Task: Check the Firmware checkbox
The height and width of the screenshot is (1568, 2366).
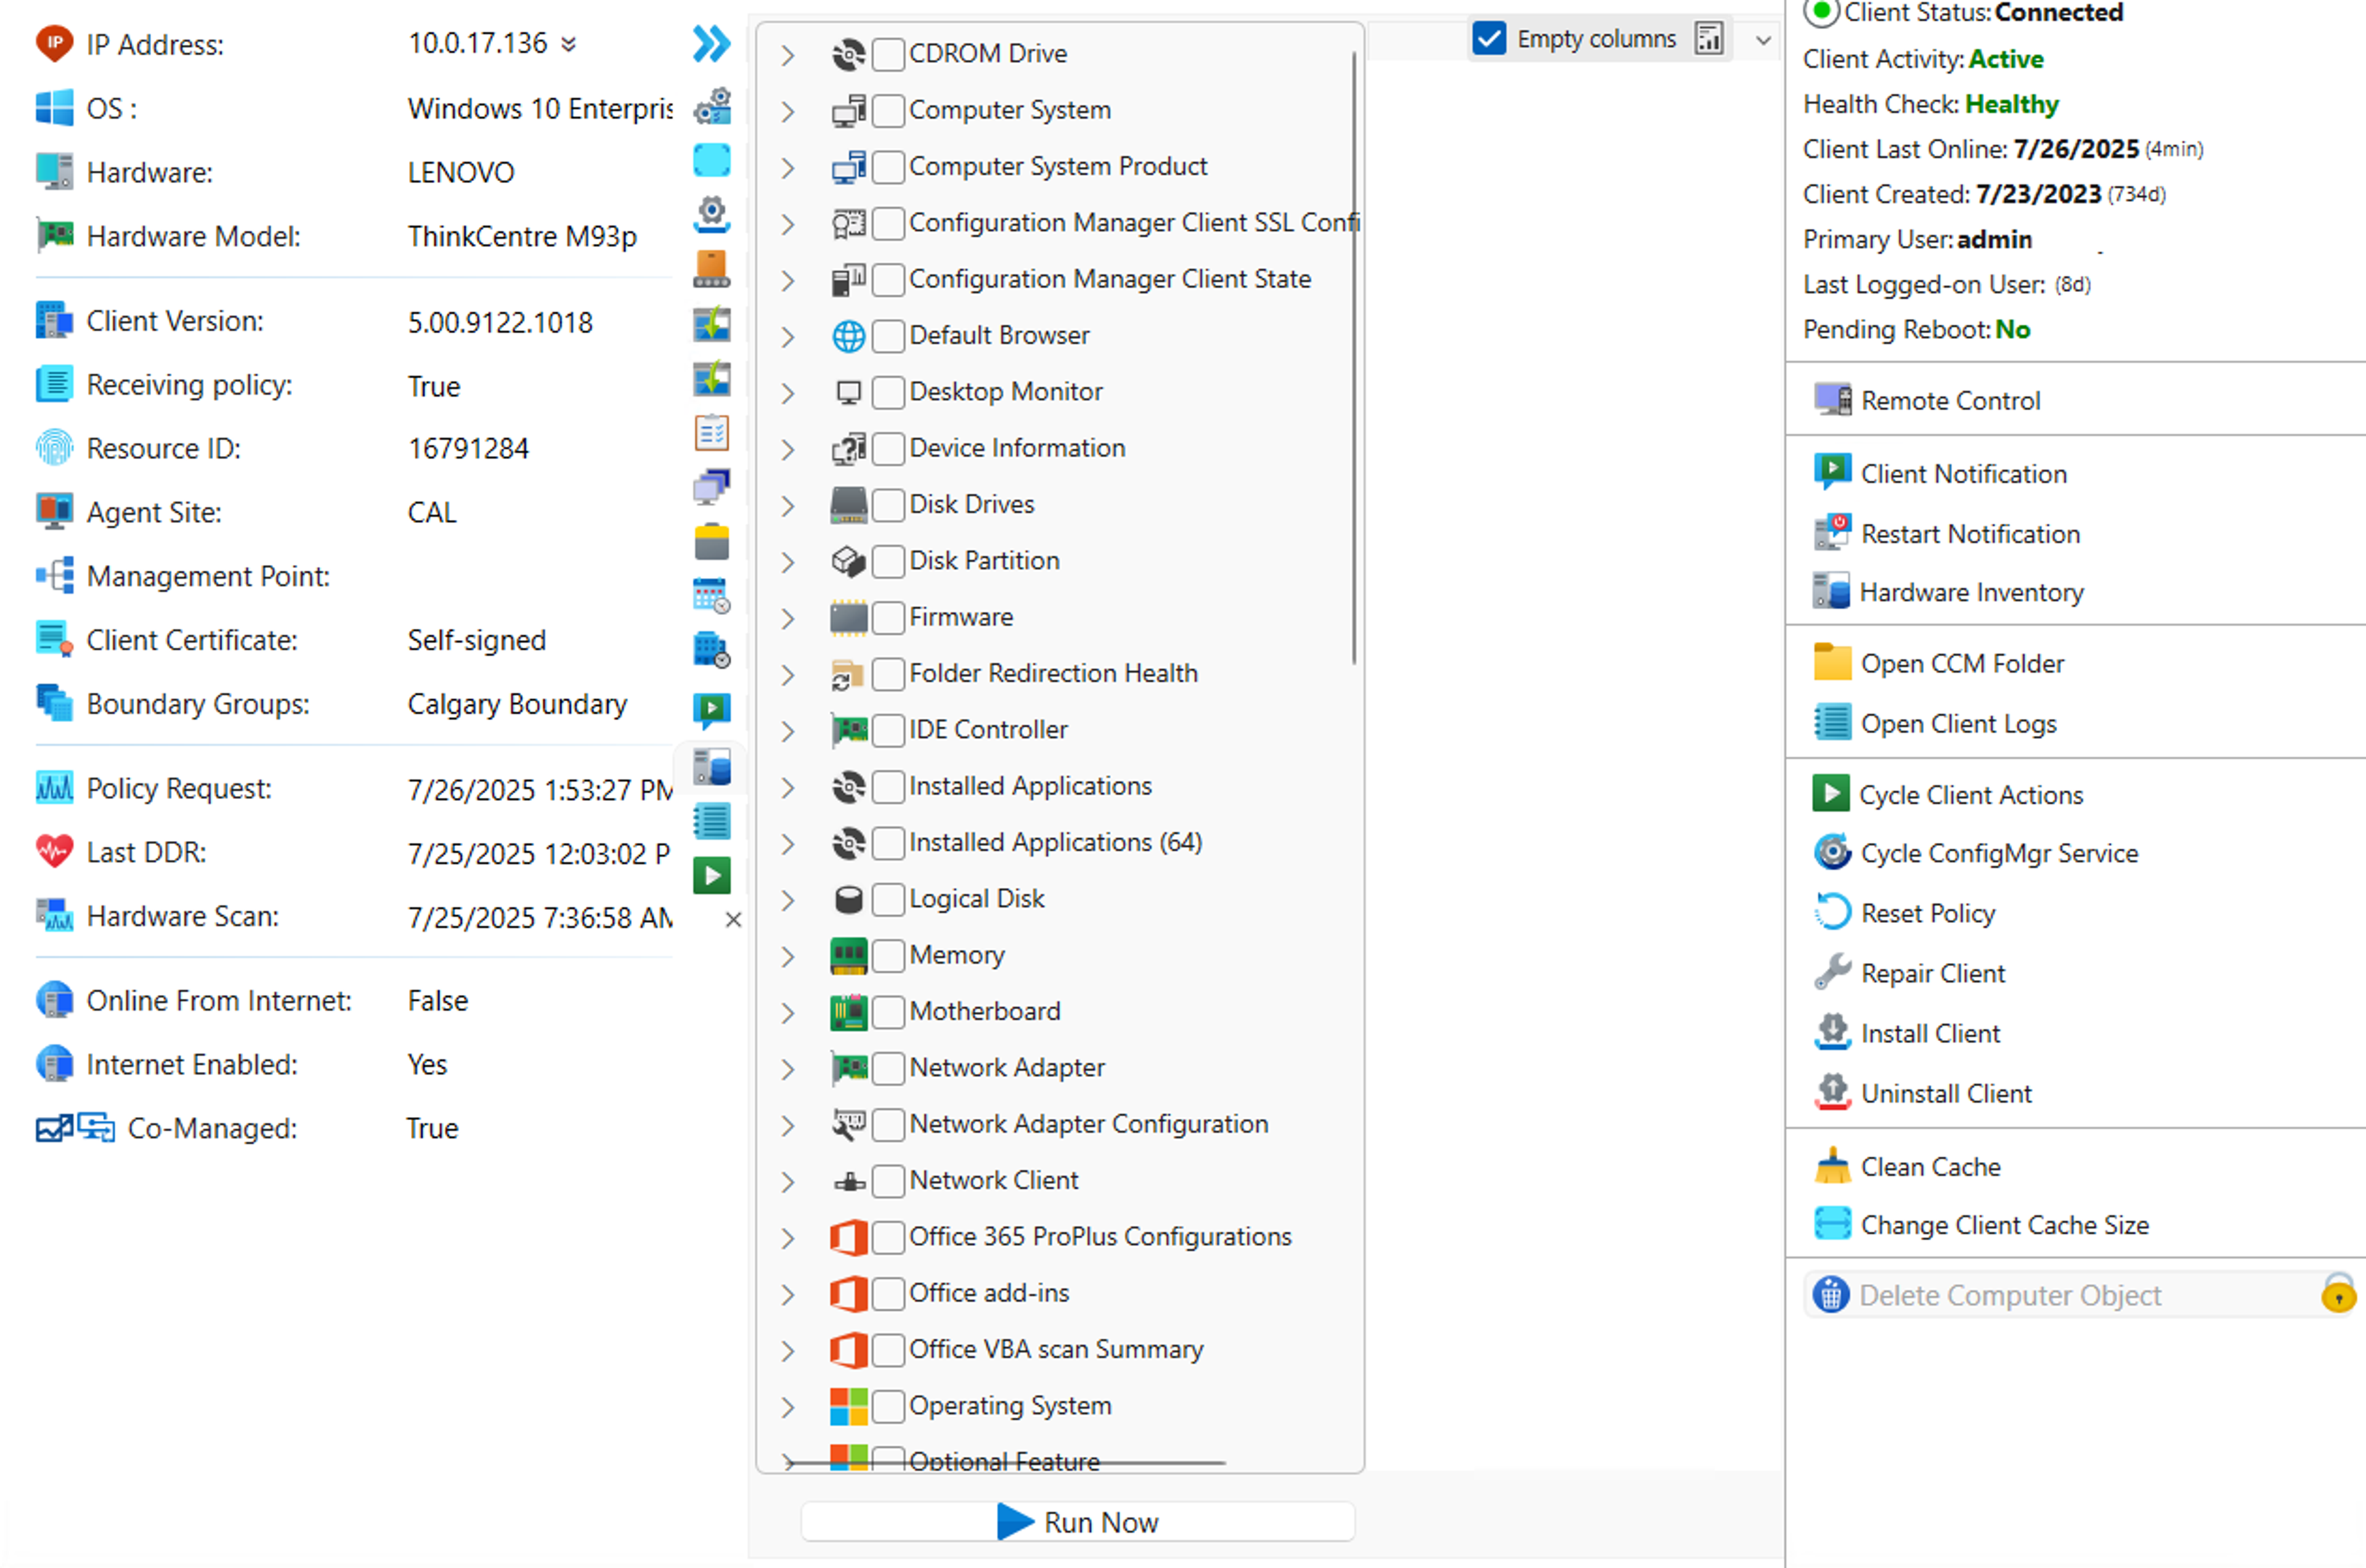Action: [888, 618]
